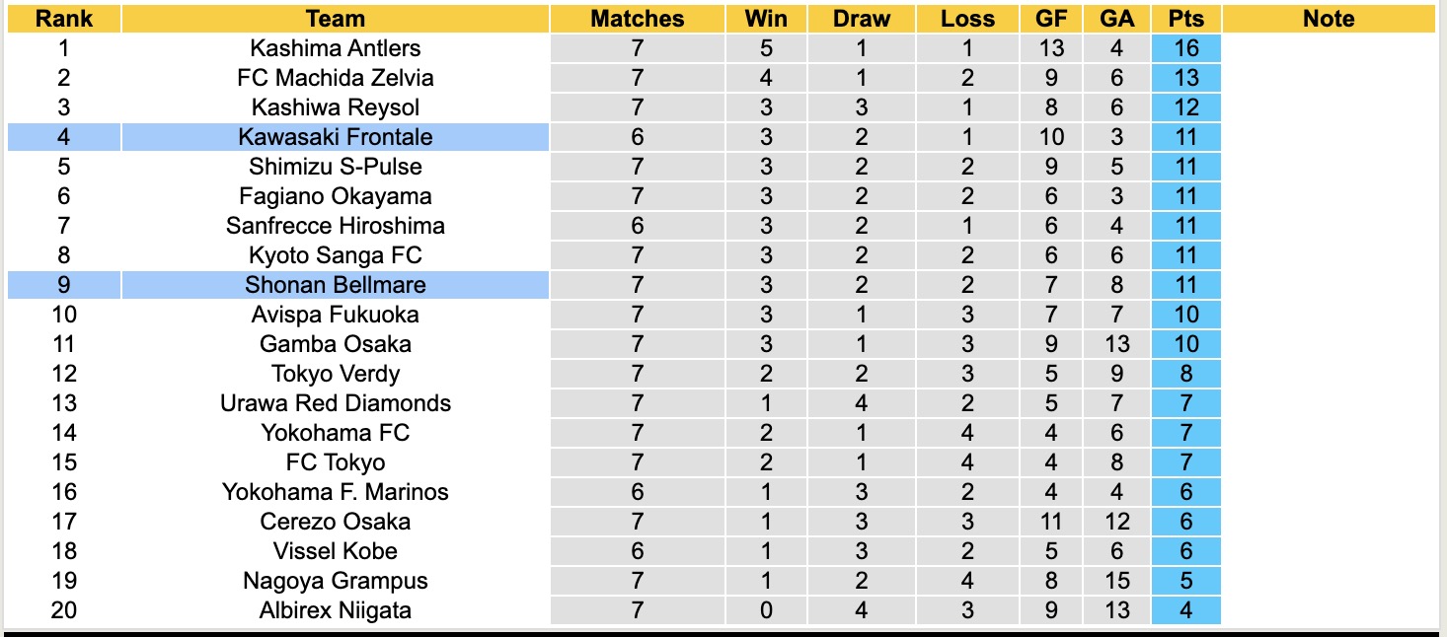Screen dimensions: 1447x637
Task: Open Kashima Antlers team link
Action: (x=335, y=48)
